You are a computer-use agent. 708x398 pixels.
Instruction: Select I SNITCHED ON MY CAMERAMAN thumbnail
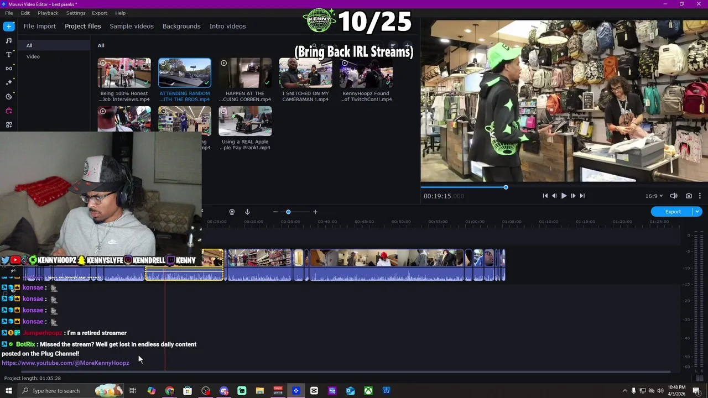tap(305, 72)
